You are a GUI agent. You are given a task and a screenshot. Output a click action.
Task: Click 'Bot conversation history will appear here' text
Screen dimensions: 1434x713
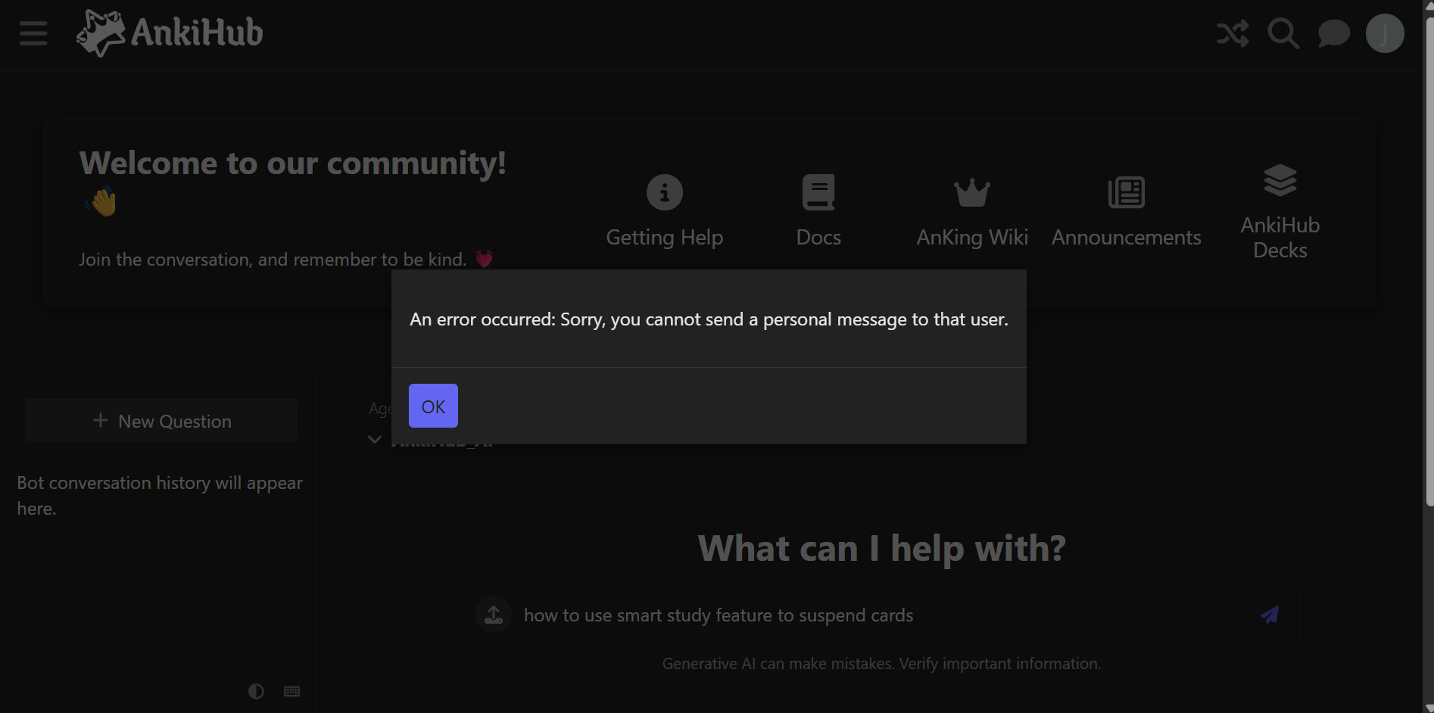coord(160,496)
